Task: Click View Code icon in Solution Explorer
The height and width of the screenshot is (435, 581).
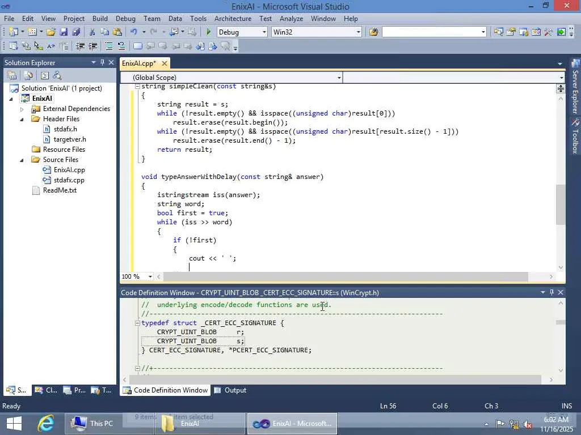Action: click(45, 75)
